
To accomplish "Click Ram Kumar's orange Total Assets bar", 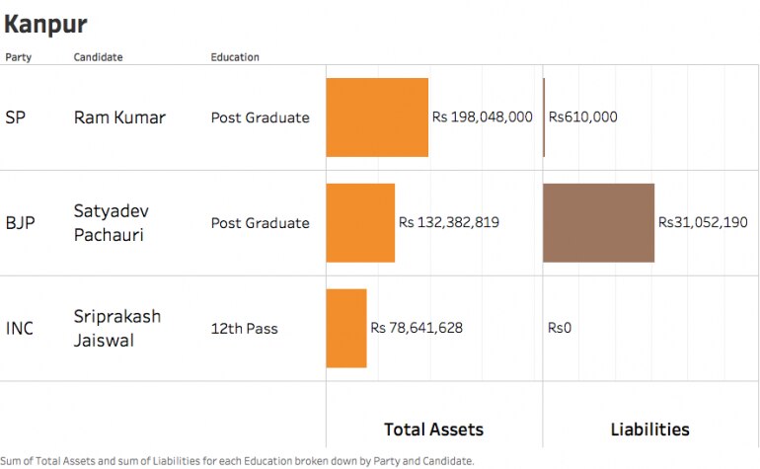I will coord(377,117).
